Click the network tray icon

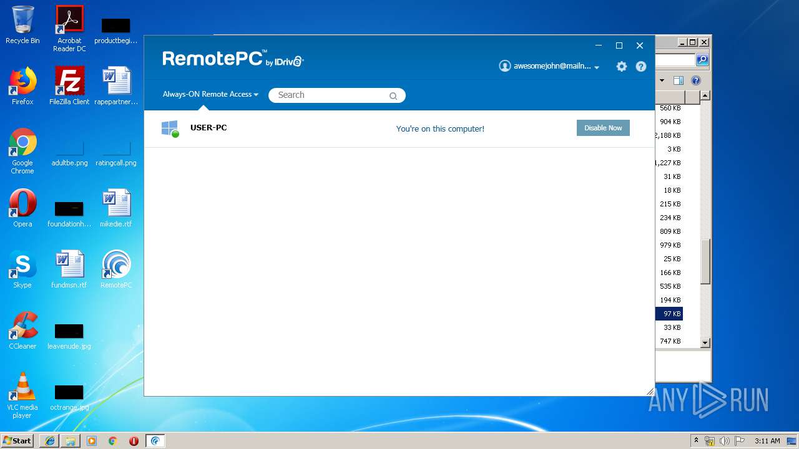click(x=710, y=441)
